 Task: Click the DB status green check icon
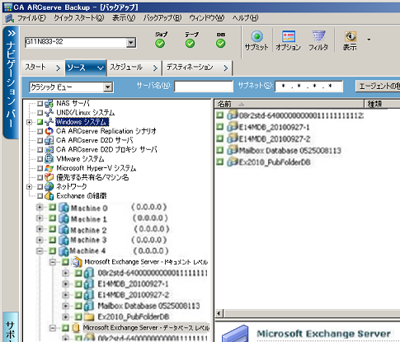pos(220,44)
